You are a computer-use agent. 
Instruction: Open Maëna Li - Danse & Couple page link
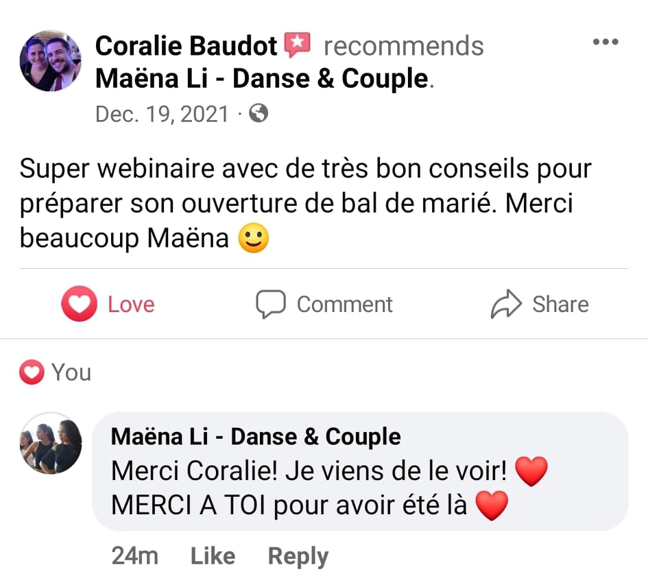(261, 79)
